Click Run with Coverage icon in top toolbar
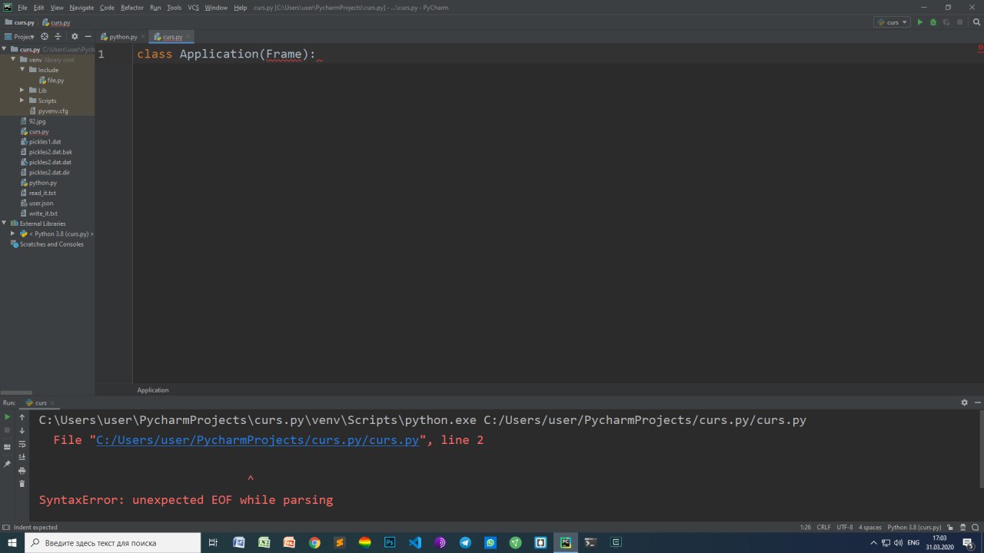 [x=946, y=22]
